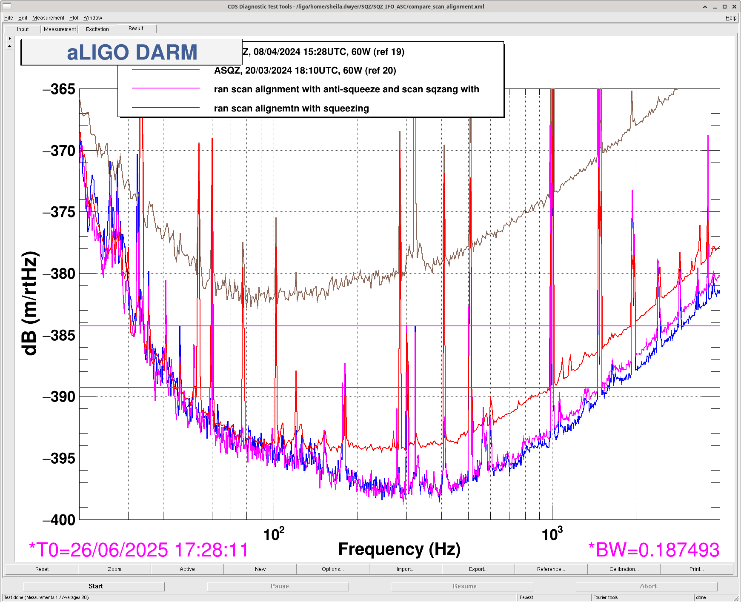Viewport: 741px width, 602px height.
Task: Click the T0 timestamp text
Action: (x=138, y=550)
